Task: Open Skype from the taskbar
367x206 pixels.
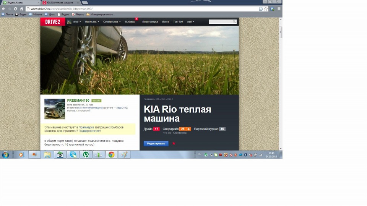Action: (x=73, y=155)
